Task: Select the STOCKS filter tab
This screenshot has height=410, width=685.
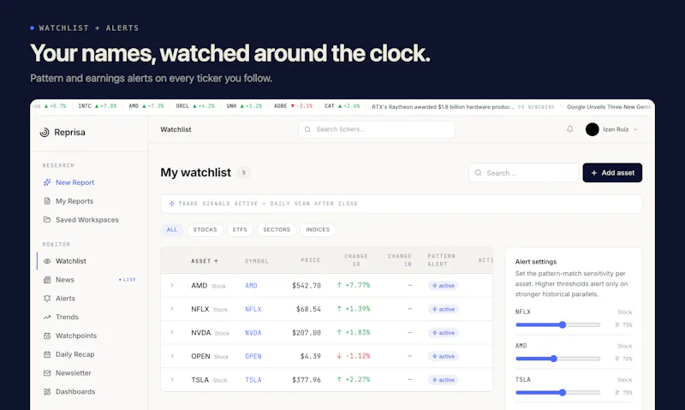Action: point(205,229)
